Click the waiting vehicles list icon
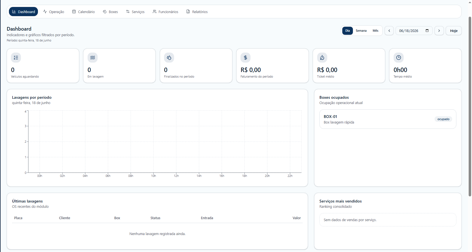 (16, 58)
